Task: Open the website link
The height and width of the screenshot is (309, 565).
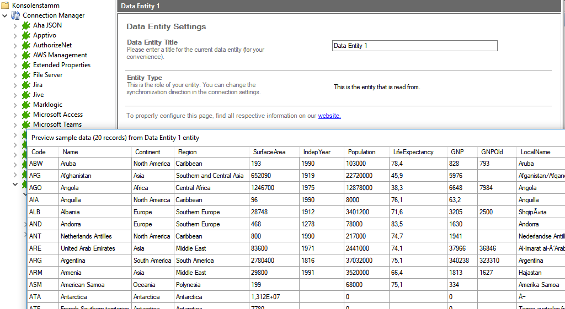Action: pos(329,116)
